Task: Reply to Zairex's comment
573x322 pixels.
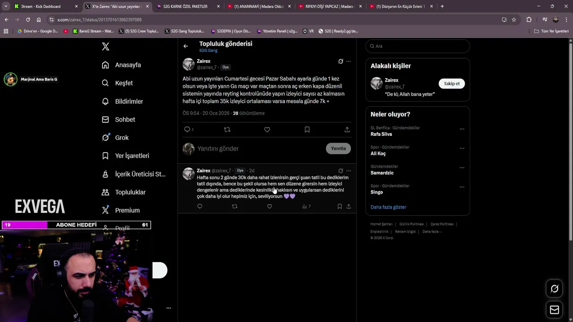Action: (200, 206)
